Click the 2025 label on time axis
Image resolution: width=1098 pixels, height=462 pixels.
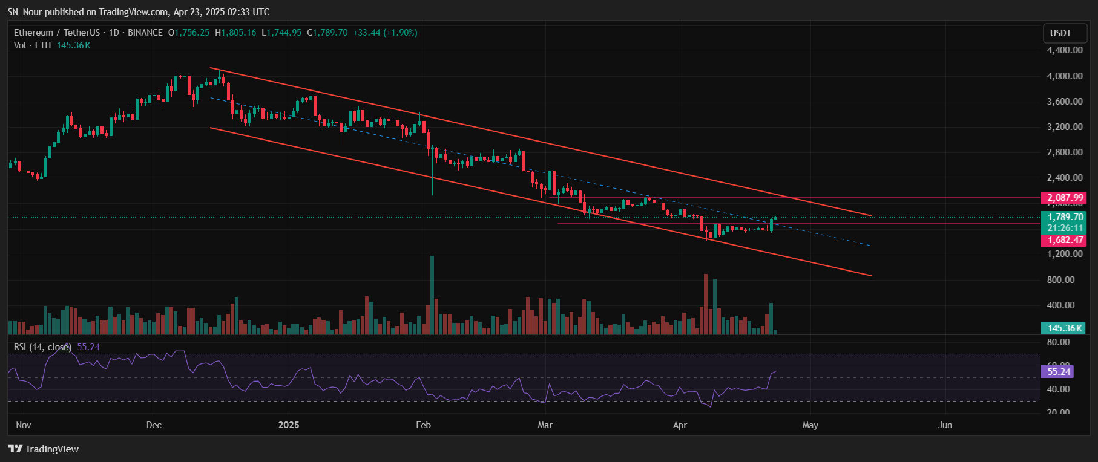pos(289,425)
